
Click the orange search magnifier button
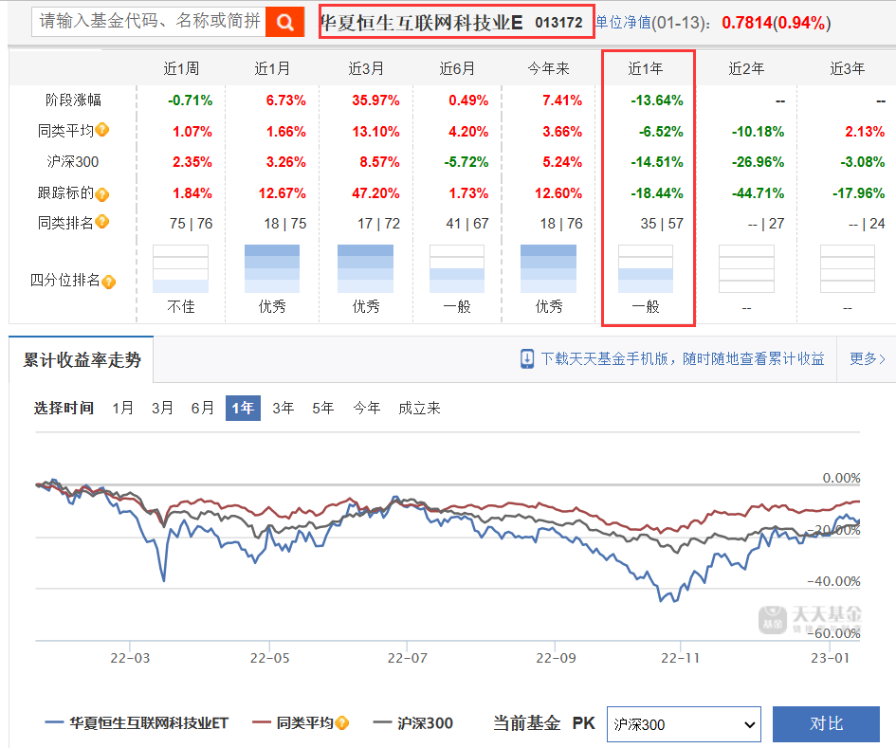point(284,23)
